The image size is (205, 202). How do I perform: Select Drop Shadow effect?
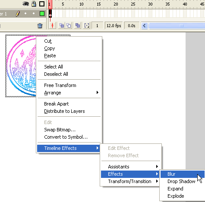181,181
